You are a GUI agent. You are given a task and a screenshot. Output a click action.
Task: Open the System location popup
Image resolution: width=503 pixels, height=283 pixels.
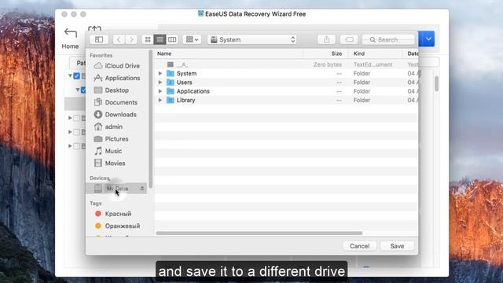point(252,39)
